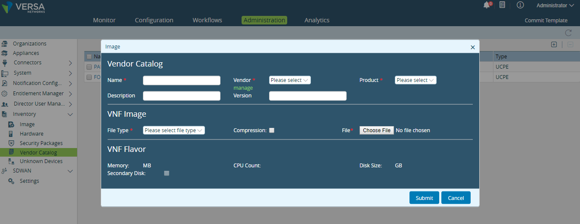Toggle the Compression checkbox
The width and height of the screenshot is (580, 224).
(x=272, y=130)
